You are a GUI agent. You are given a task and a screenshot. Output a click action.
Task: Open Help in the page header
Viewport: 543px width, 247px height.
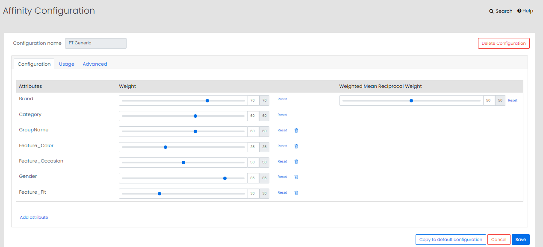tap(525, 11)
